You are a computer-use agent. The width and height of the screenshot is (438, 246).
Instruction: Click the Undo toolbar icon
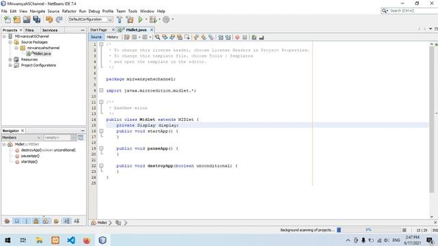click(x=49, y=20)
